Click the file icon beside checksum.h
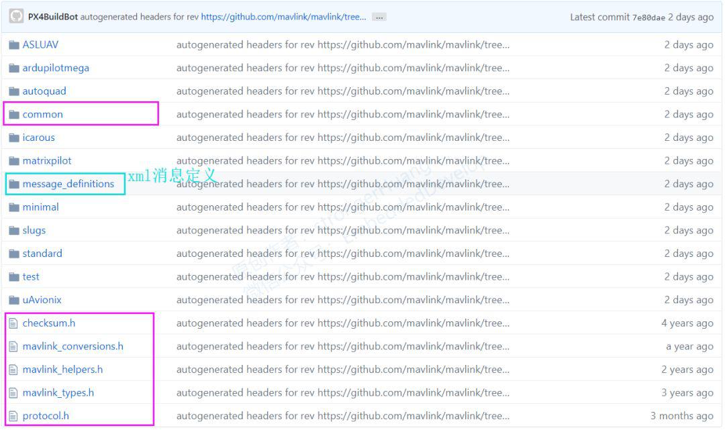The height and width of the screenshot is (430, 725). [13, 323]
